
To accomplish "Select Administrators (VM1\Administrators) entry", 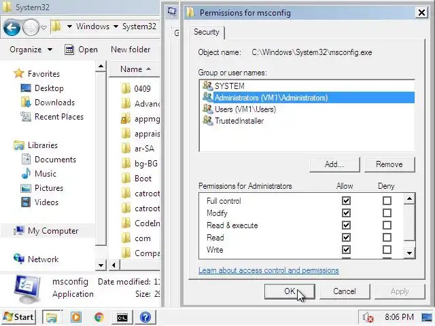I will click(307, 98).
